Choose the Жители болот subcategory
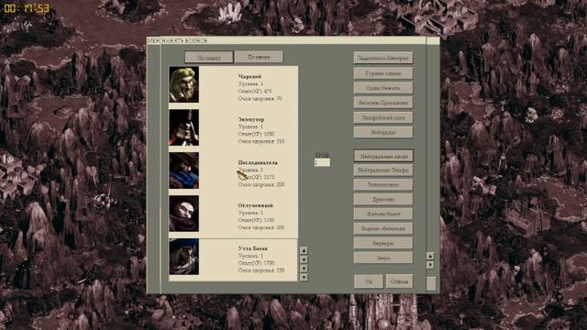This screenshot has width=587, height=330. click(383, 214)
